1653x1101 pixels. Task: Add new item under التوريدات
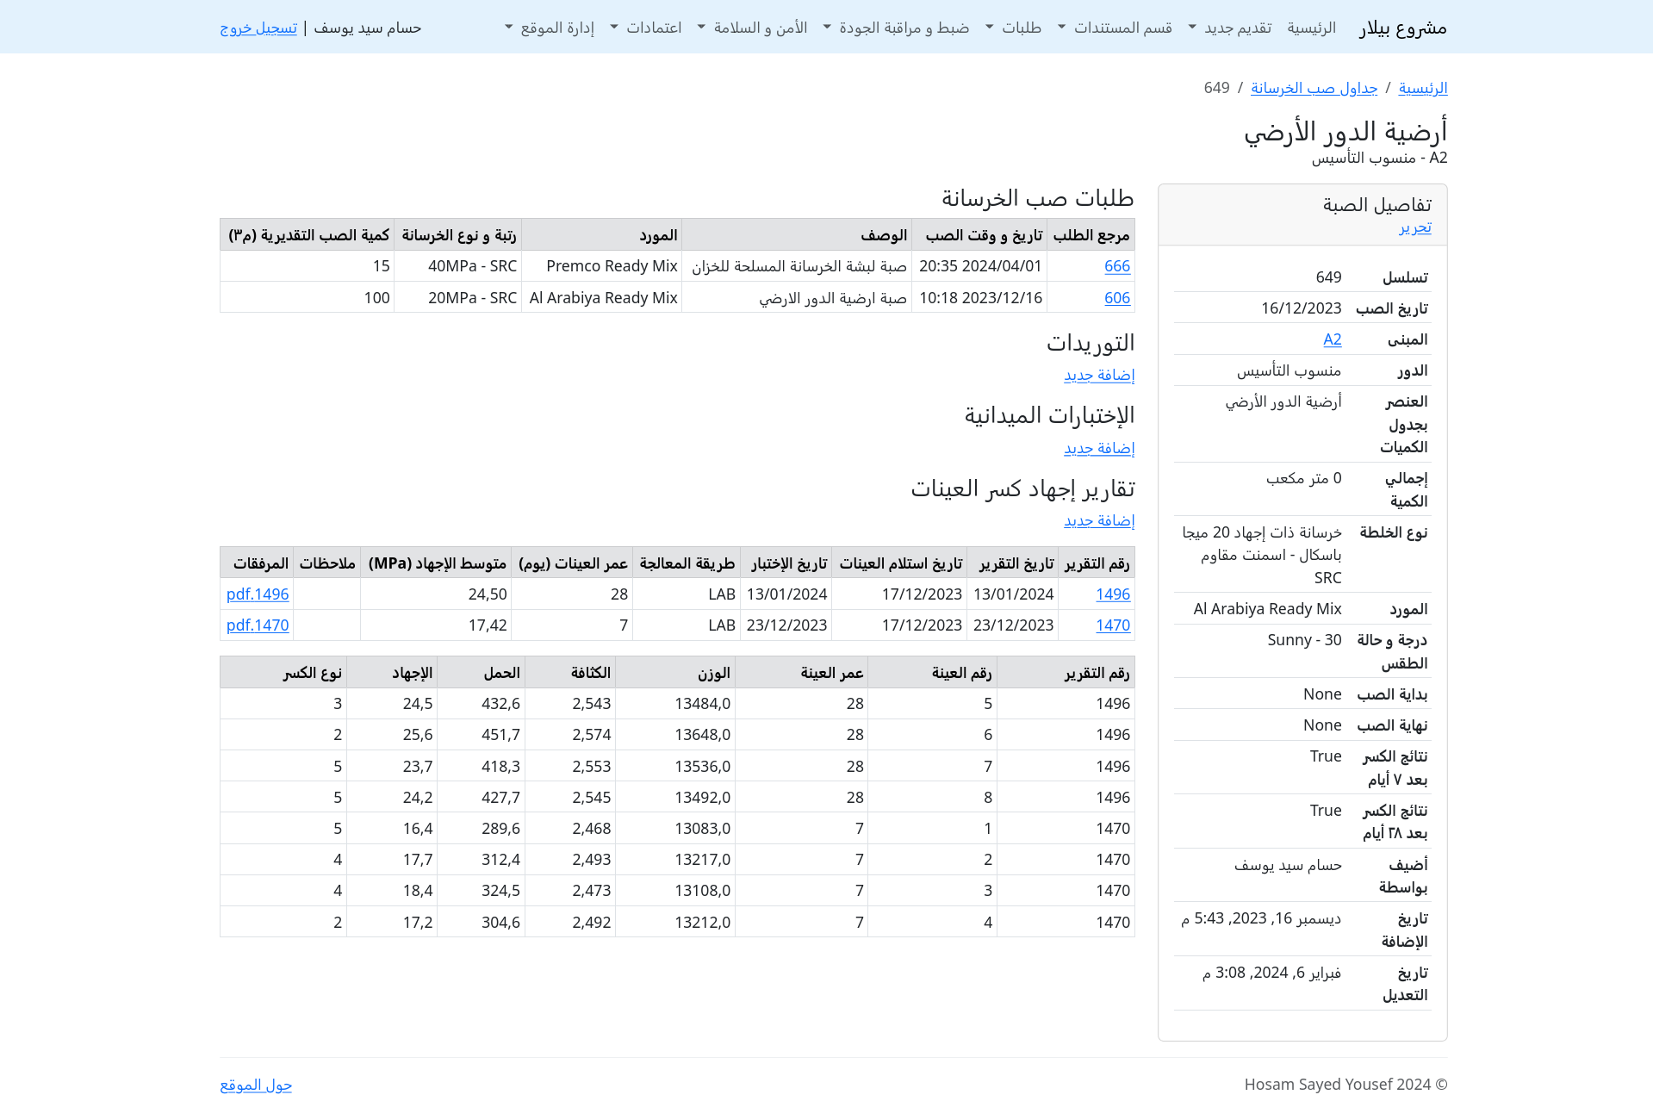click(x=1098, y=375)
